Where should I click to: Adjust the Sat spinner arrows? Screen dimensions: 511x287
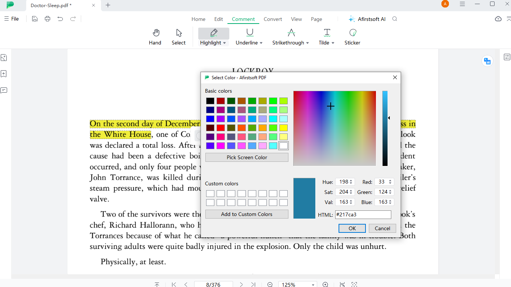coord(351,192)
